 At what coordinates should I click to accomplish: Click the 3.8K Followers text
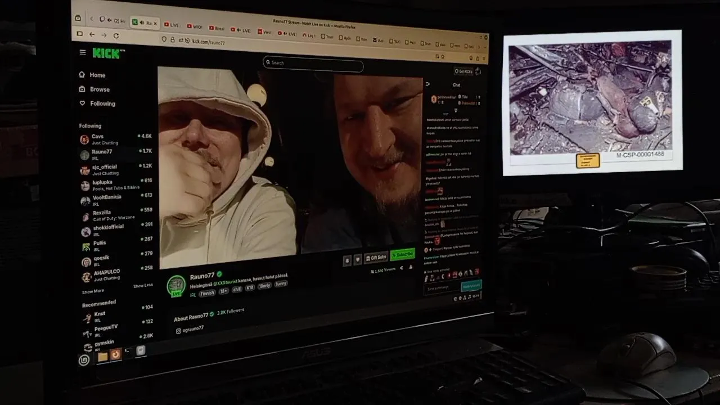pos(231,311)
